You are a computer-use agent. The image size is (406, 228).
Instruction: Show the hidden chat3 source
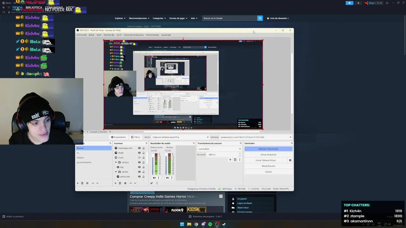(x=139, y=158)
